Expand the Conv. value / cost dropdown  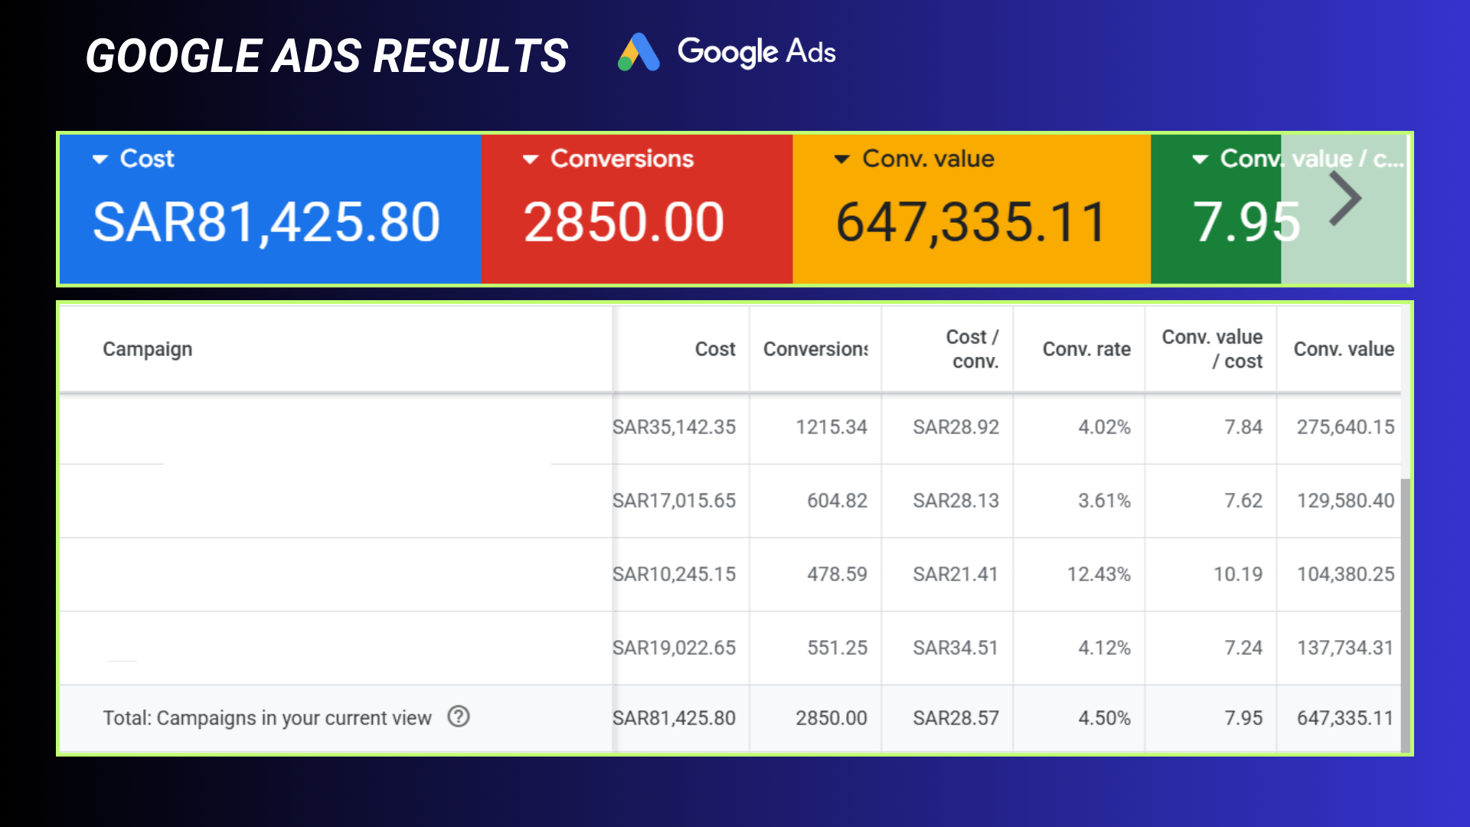(x=1200, y=159)
